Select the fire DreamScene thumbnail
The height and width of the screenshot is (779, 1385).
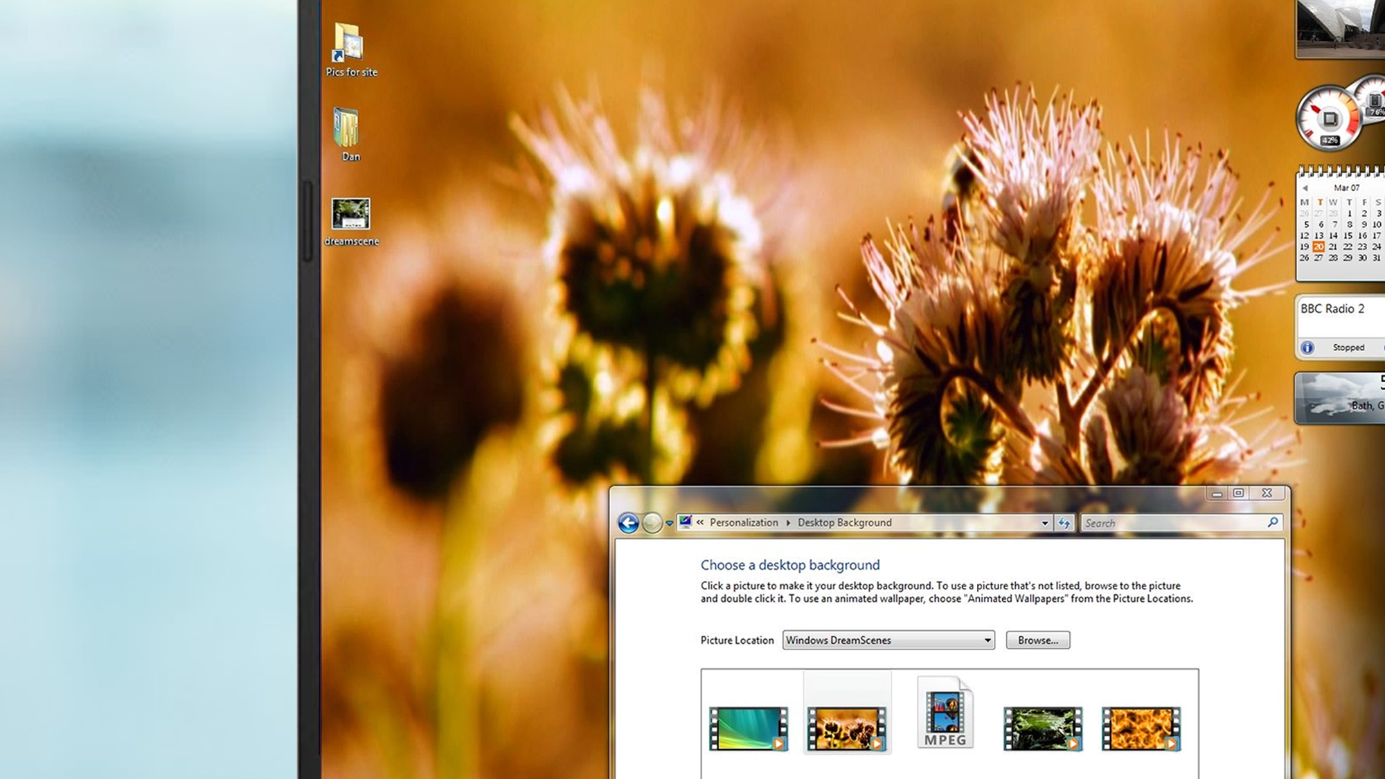click(1141, 728)
